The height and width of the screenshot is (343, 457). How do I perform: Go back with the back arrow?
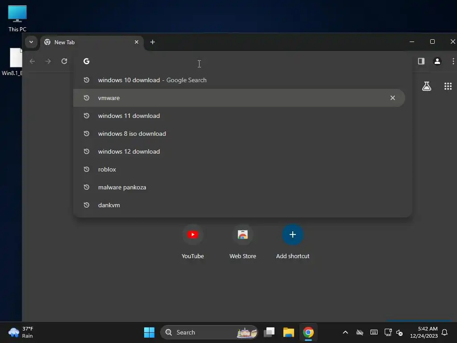click(x=32, y=61)
